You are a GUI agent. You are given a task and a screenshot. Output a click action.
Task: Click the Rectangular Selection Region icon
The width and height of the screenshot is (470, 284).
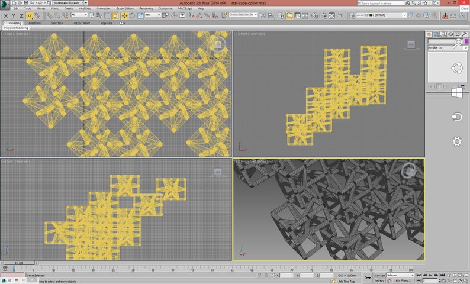(107, 15)
